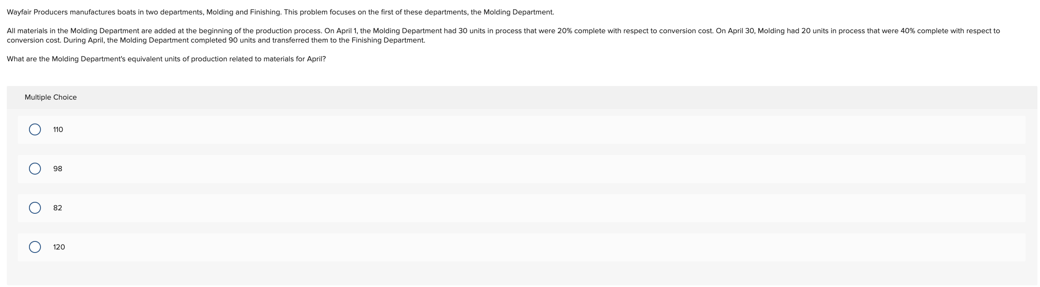
Task: Choose the option labeled 98
Action: pos(58,169)
